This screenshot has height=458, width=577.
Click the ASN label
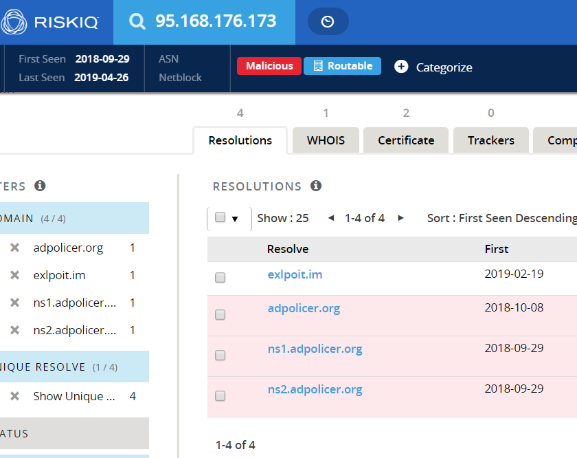[x=168, y=59]
